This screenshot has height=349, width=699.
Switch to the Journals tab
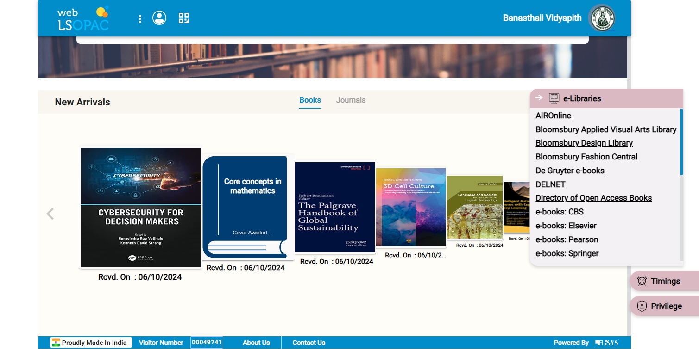(351, 100)
